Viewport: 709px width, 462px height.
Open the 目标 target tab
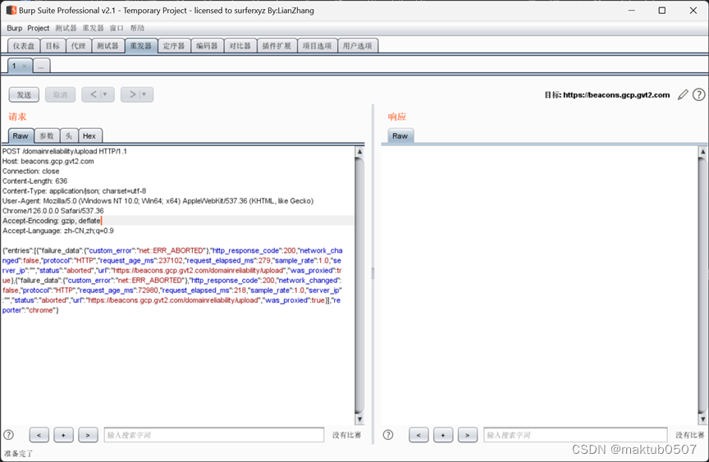pos(53,46)
